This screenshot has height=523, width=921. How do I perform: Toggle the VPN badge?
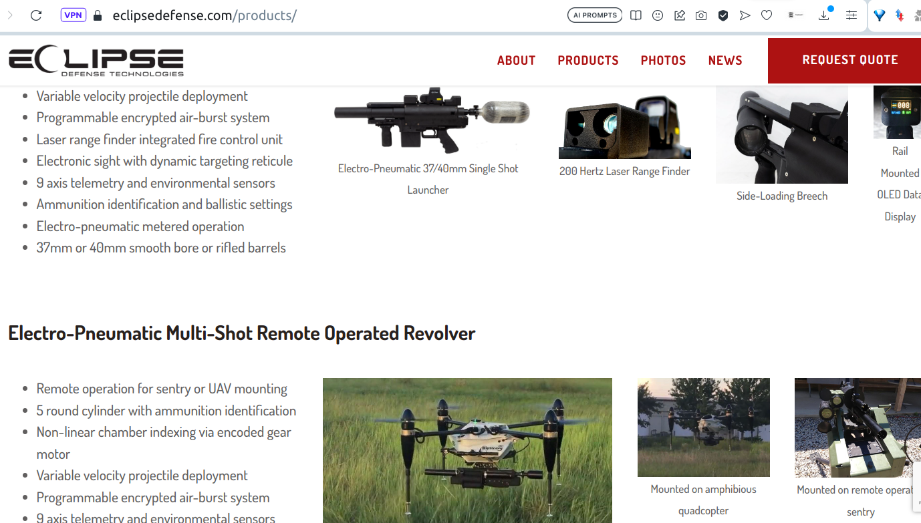(74, 15)
